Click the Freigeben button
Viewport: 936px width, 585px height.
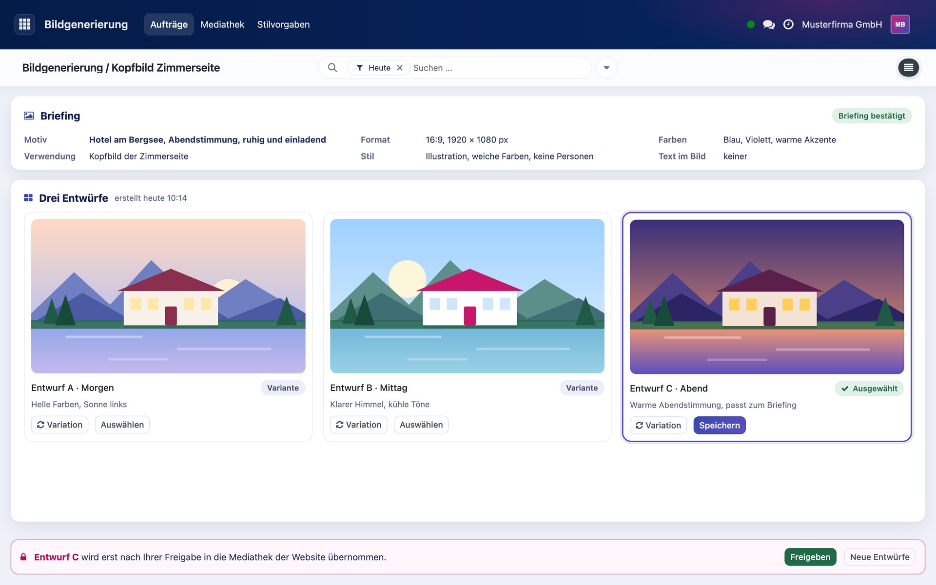point(810,557)
